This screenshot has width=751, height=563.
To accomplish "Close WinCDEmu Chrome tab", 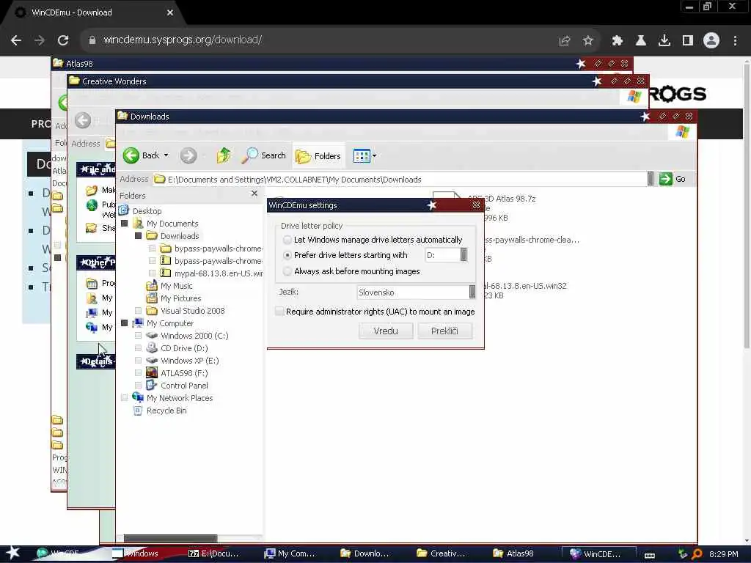I will coord(170,13).
